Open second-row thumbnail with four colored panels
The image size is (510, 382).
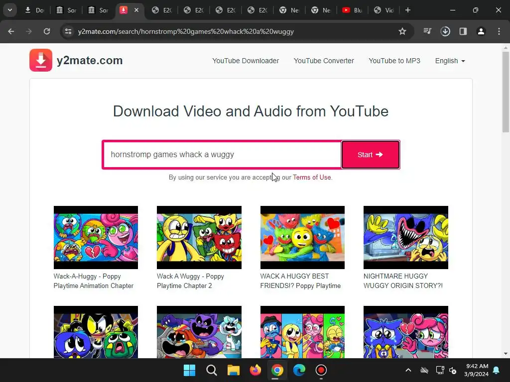point(302,332)
